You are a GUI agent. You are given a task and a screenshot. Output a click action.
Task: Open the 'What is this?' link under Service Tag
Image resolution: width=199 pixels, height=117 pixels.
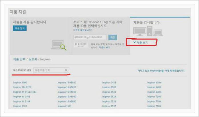click(x=82, y=30)
